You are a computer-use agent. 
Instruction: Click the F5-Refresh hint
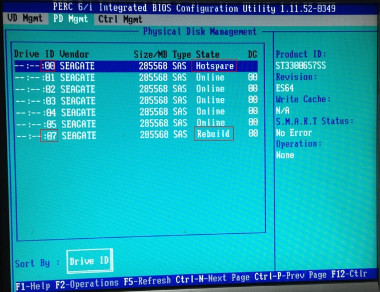[x=147, y=281]
